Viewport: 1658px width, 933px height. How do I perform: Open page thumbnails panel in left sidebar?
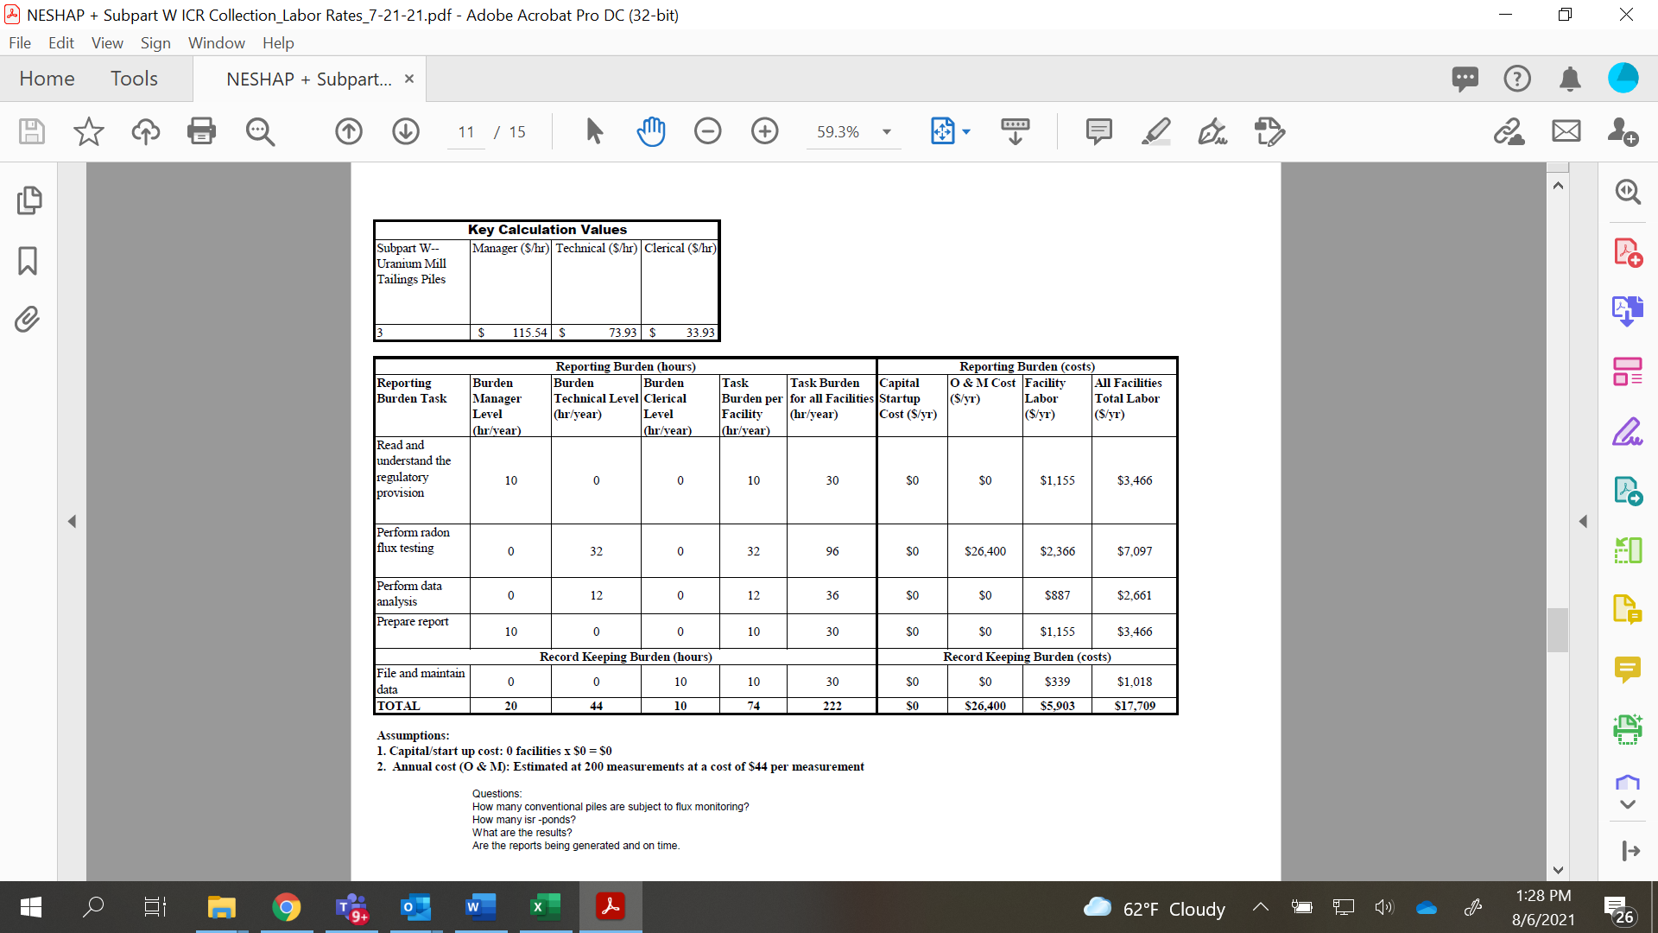[28, 200]
